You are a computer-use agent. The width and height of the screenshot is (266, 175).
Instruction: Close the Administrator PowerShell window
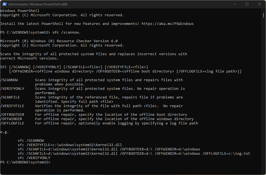pos(259,4)
